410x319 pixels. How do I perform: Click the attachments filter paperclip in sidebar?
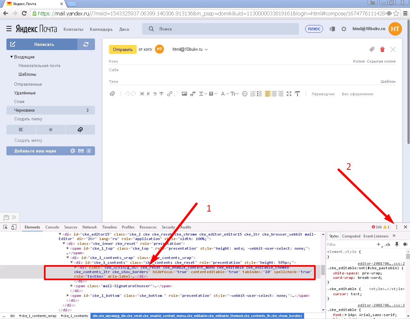(x=80, y=130)
